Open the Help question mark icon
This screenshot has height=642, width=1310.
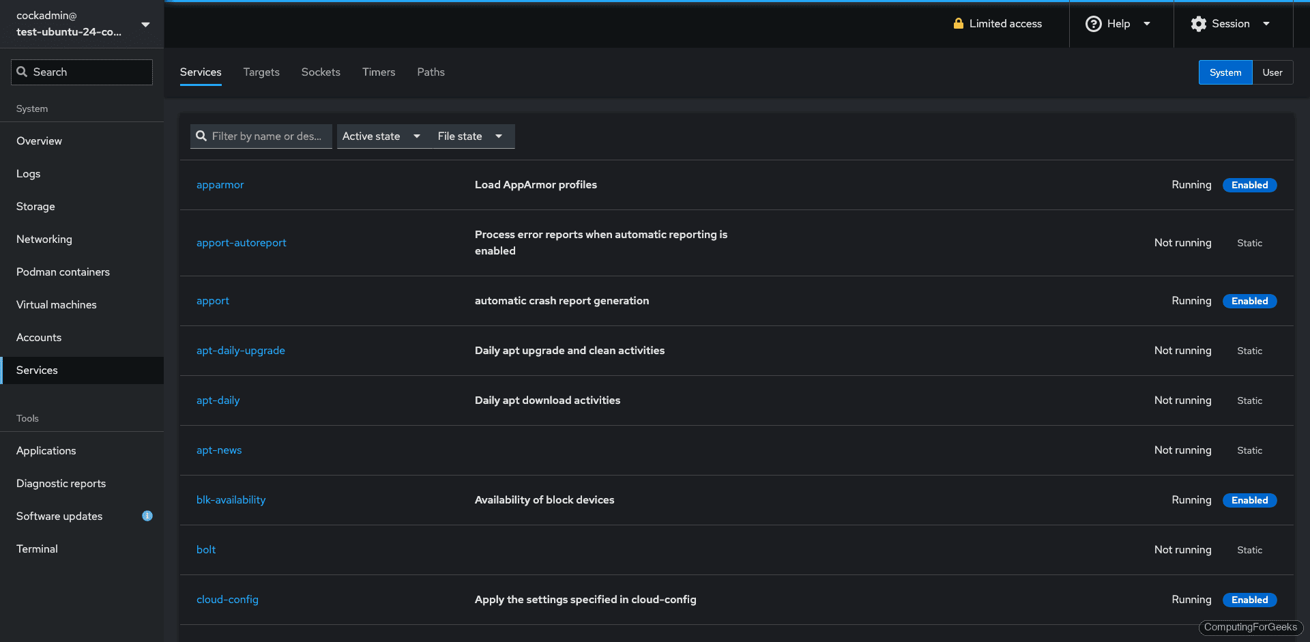coord(1092,23)
